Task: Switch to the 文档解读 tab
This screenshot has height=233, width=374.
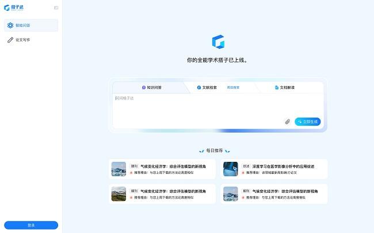Action: click(x=287, y=88)
